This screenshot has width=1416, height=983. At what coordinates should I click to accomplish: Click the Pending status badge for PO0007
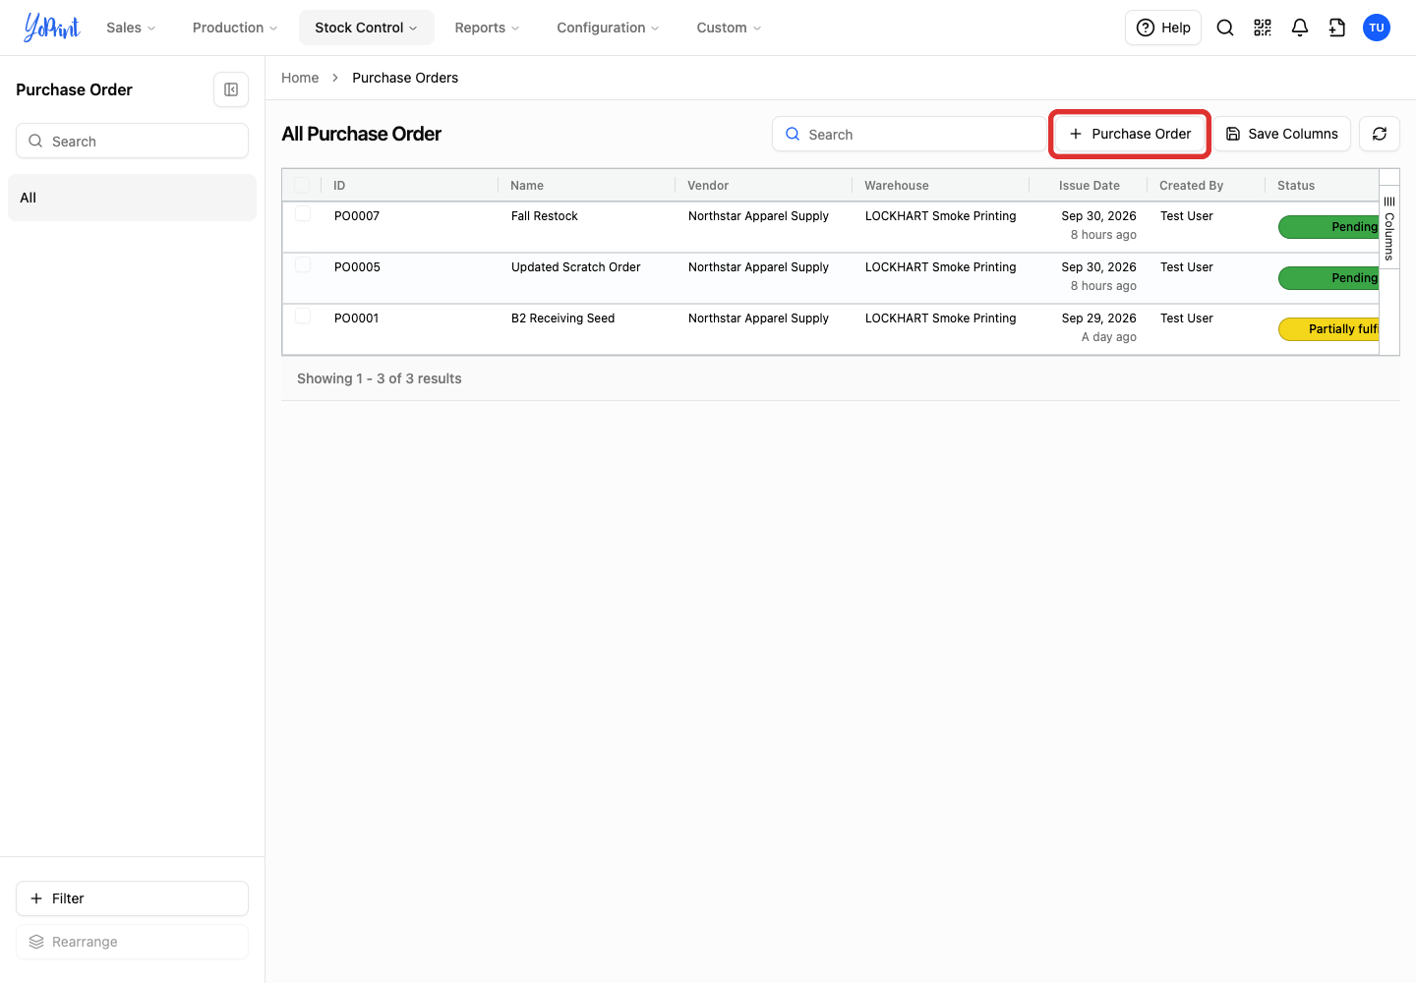tap(1328, 227)
